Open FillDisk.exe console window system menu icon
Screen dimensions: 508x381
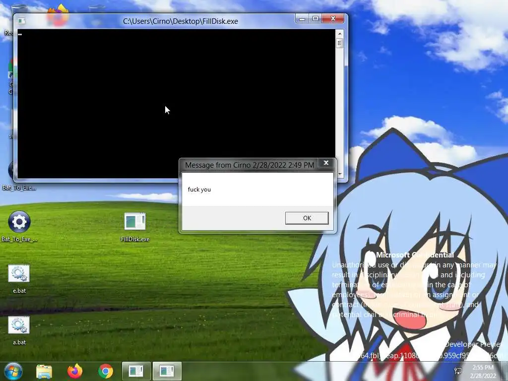click(21, 21)
